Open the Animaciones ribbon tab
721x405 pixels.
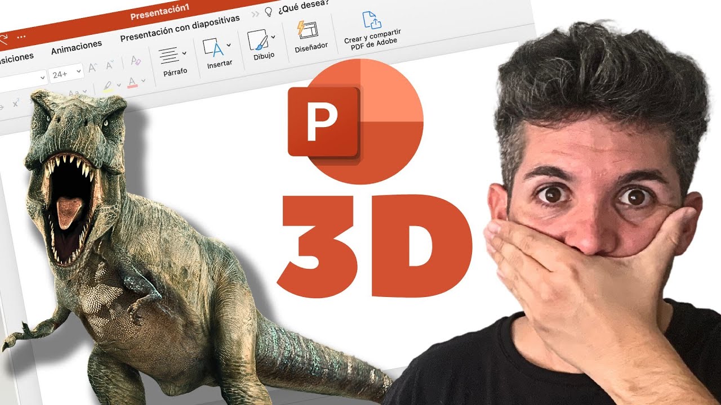coord(77,47)
